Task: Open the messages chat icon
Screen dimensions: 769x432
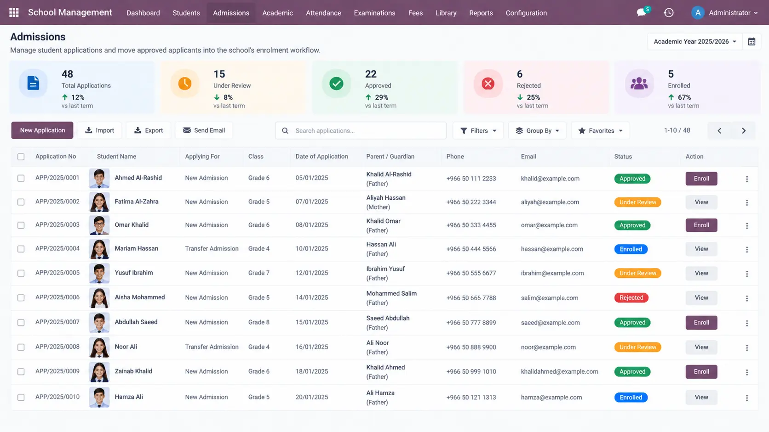Action: pyautogui.click(x=642, y=12)
